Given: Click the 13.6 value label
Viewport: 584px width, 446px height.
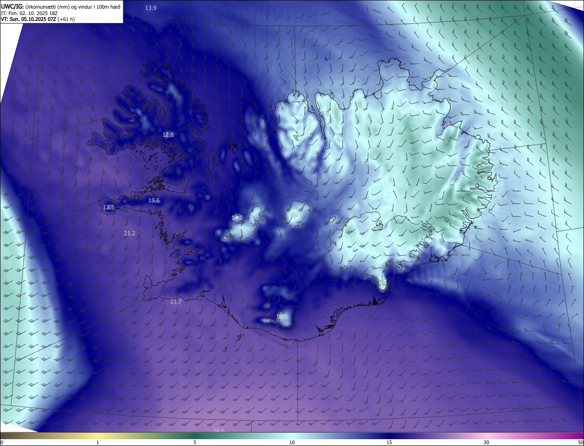Looking at the screenshot, I should click(154, 201).
